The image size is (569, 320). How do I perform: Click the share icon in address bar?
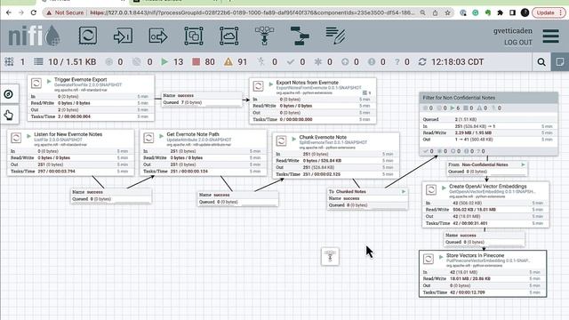[x=435, y=12]
